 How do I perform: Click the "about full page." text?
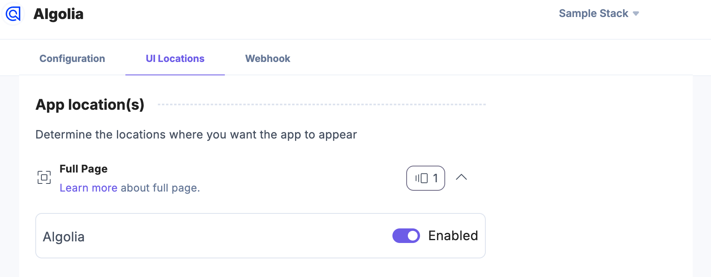coord(160,188)
